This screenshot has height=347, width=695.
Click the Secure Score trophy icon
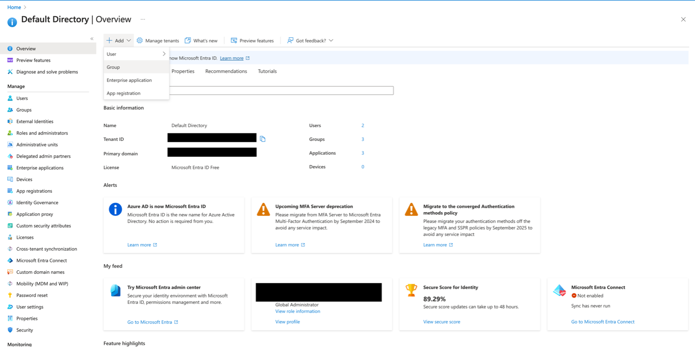411,290
